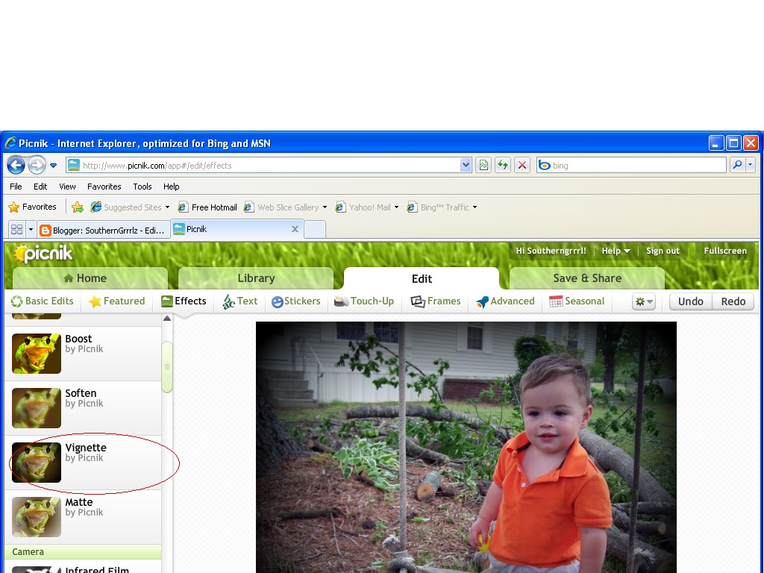Select the Effects section
Screen dimensions: 764x573
click(184, 301)
